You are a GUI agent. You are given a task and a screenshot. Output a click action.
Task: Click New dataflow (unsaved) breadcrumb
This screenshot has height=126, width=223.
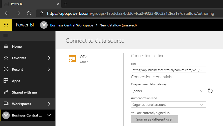pyautogui.click(x=118, y=25)
